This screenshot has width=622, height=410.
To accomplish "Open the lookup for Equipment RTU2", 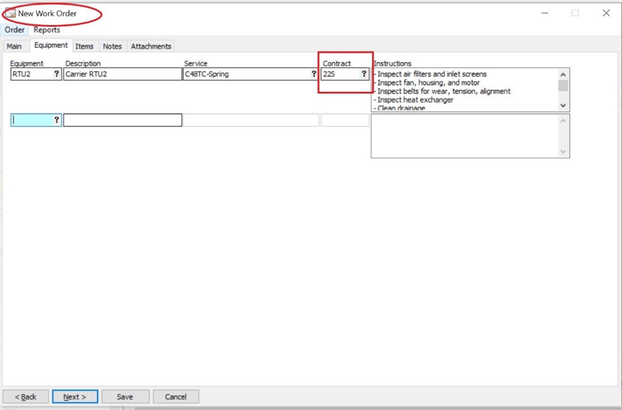I will click(56, 74).
